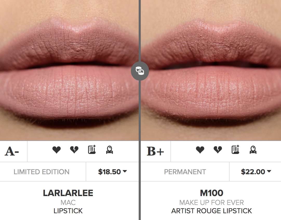Expand the $18.50 price dropdown
This screenshot has height=220, width=281.
click(x=112, y=172)
